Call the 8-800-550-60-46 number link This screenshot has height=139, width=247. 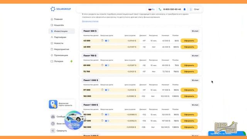172,9
